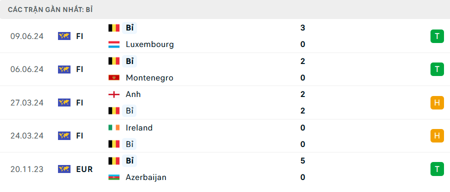Viewport: 450px width, 192px height.
Task: Click the world map icon in 27.03.24 row
Action: click(x=64, y=102)
